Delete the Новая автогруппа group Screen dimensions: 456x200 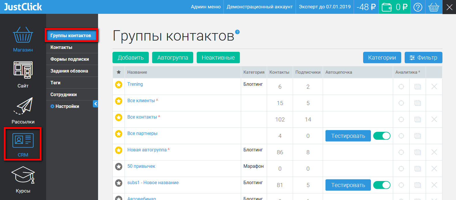pyautogui.click(x=434, y=152)
